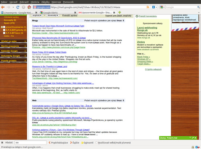Reload the page with the refresh icon
Viewport: 201px width, 149px height.
[x=18, y=7]
